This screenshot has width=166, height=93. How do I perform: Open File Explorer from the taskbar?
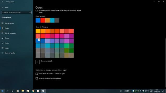(x=23, y=91)
